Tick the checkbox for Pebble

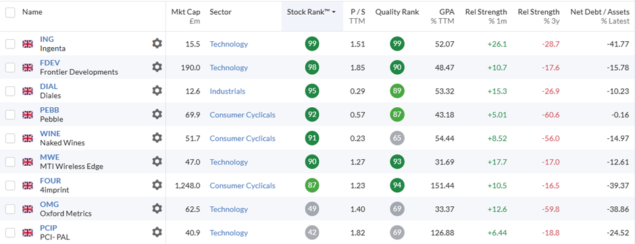(x=10, y=115)
